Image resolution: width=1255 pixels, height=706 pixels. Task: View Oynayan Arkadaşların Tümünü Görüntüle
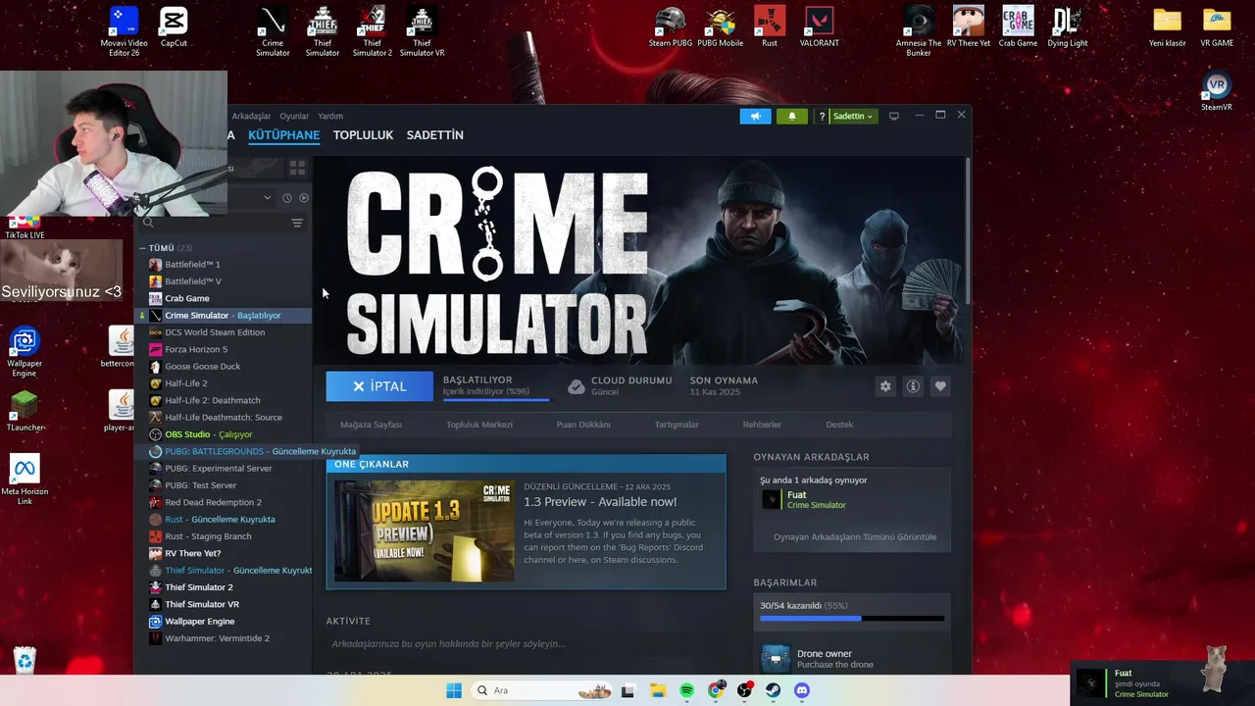(x=855, y=537)
